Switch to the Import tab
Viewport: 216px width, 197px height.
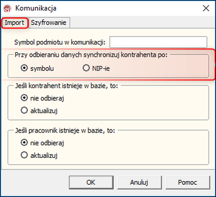pyautogui.click(x=15, y=23)
